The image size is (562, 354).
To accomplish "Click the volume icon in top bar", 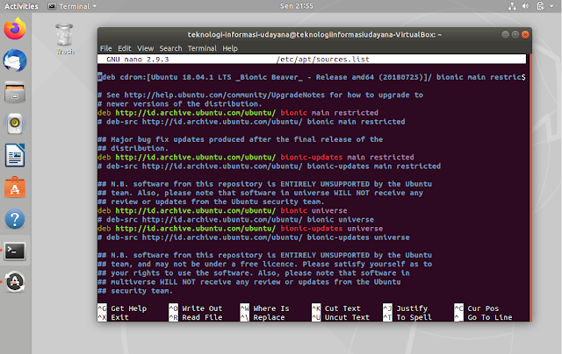I will [525, 6].
